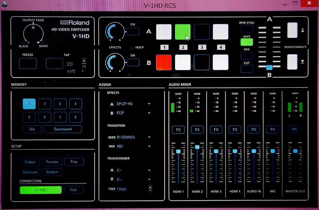Click the TAP tempo button
Image resolution: width=319 pixels, height=210 pixels.
pos(54,63)
